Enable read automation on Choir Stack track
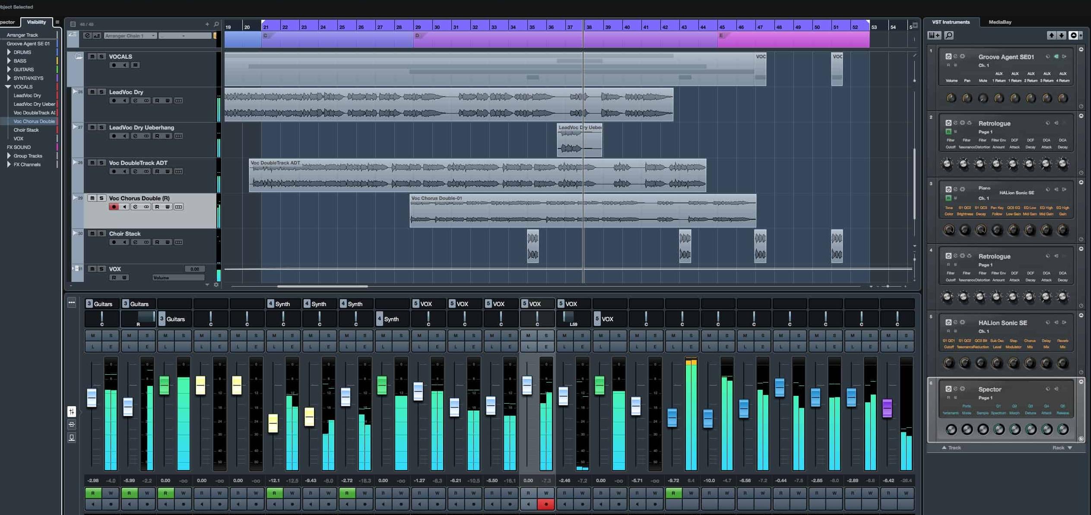Image resolution: width=1091 pixels, height=515 pixels. 157,242
